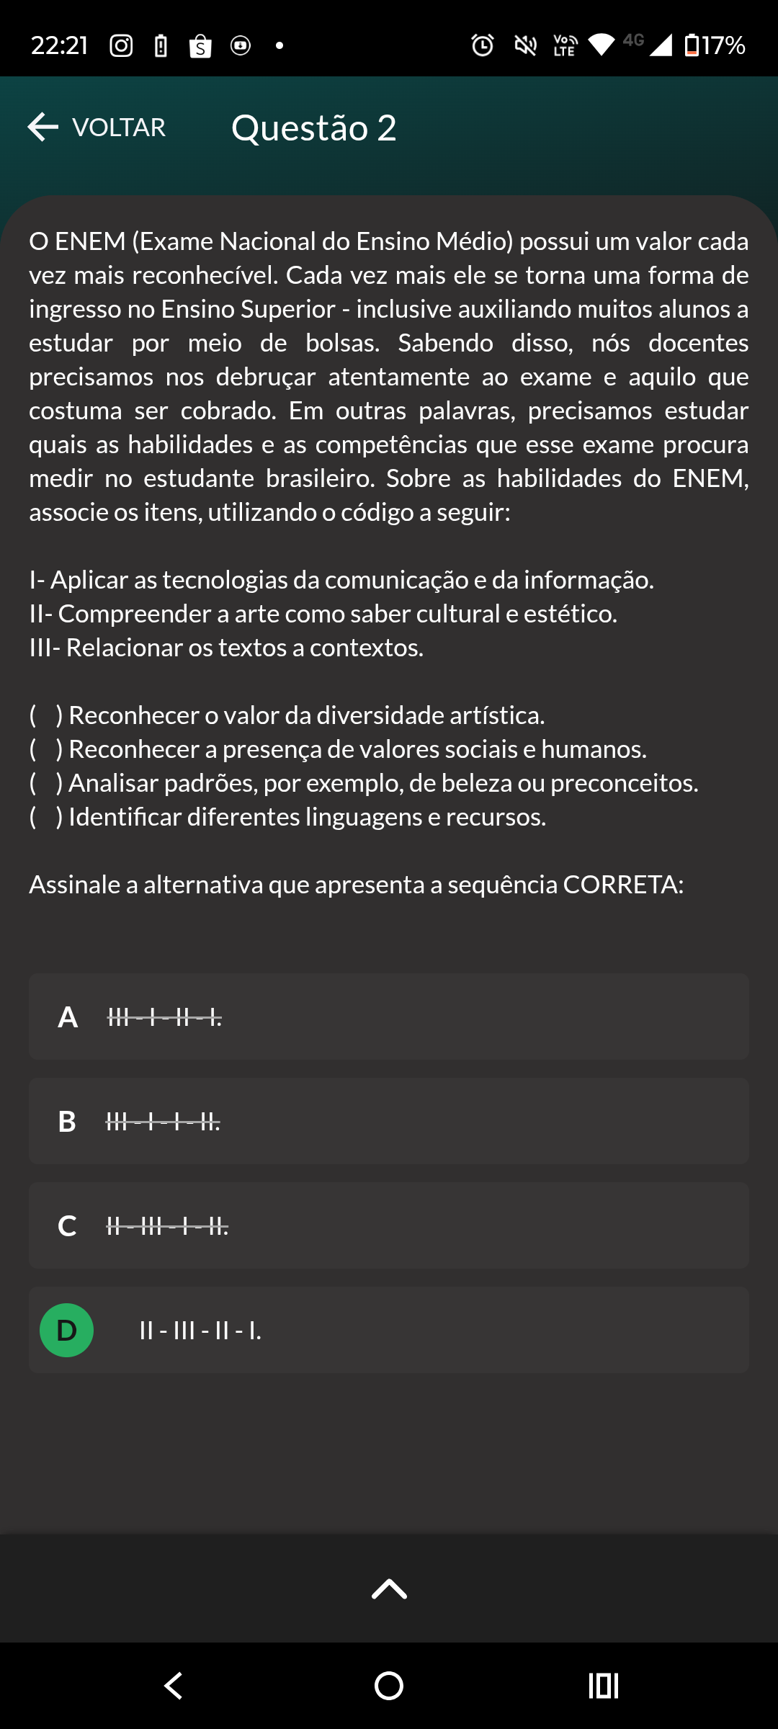This screenshot has height=1729, width=778.
Task: Tap the muted sound status icon
Action: click(525, 46)
